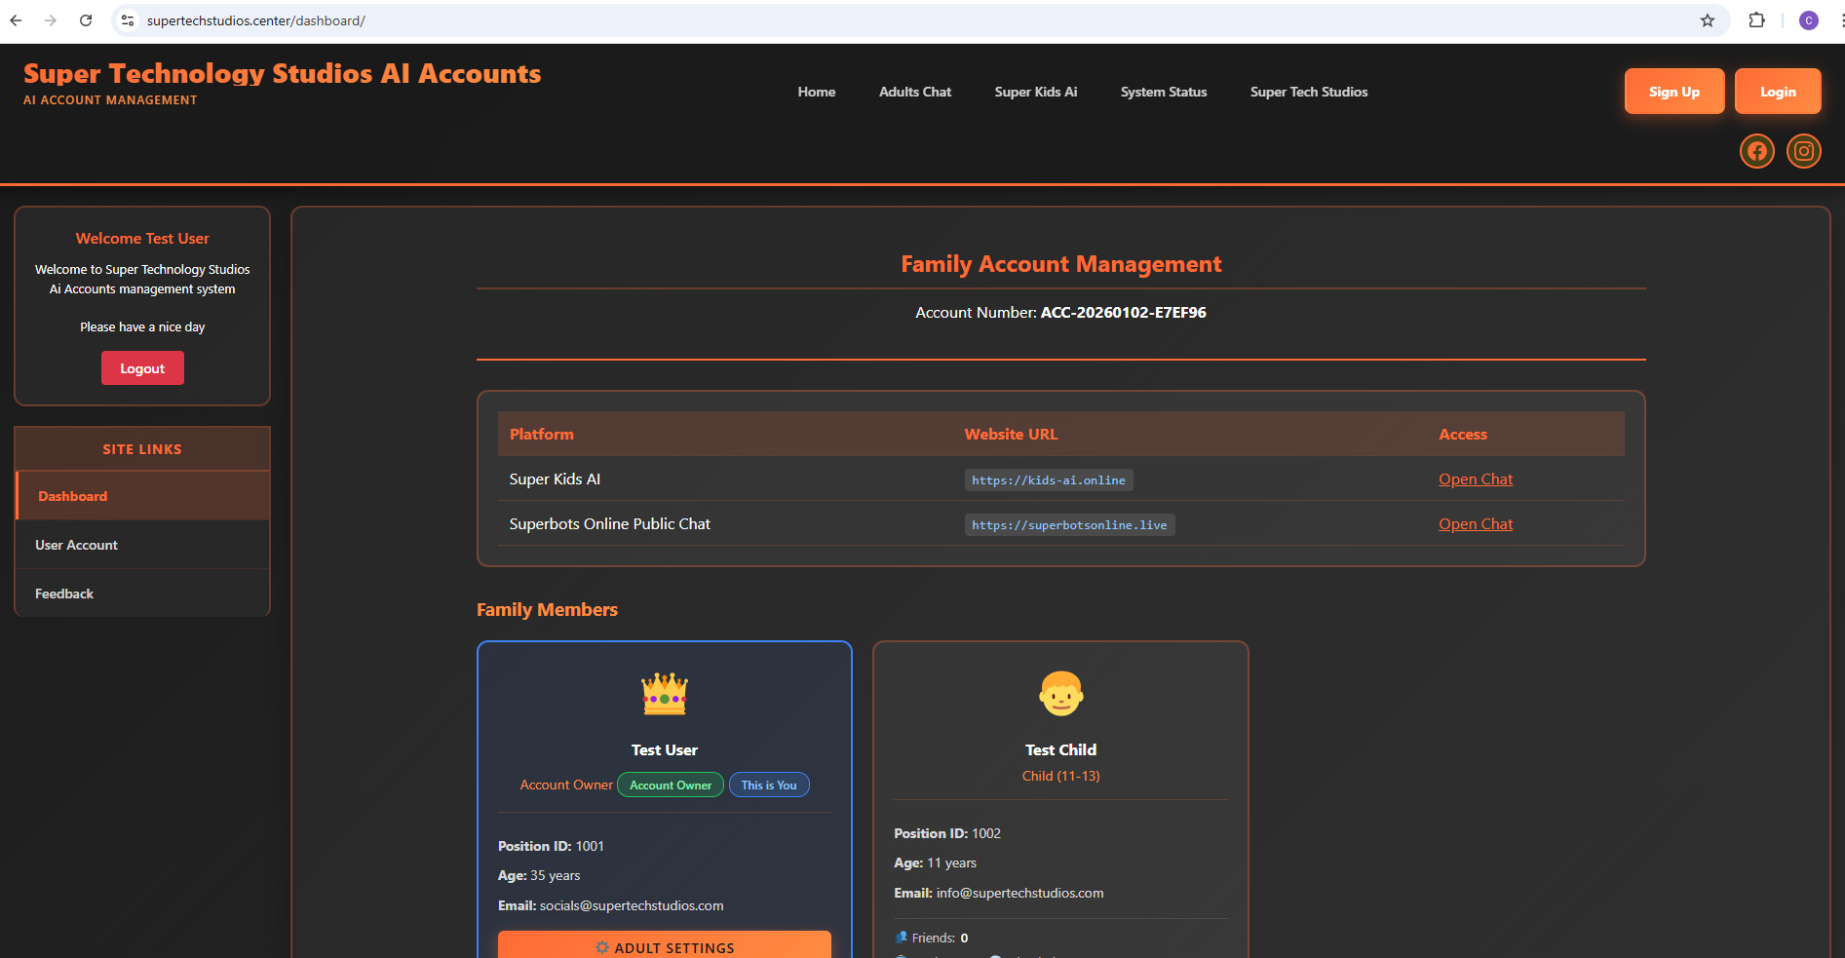This screenshot has width=1845, height=958.
Task: Click the Child (11-13) label
Action: point(1060,776)
